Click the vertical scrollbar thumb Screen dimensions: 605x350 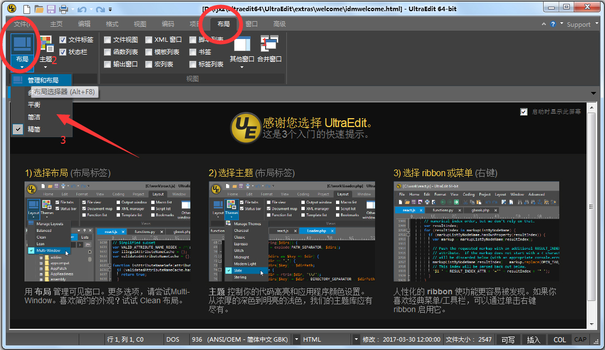(592, 206)
